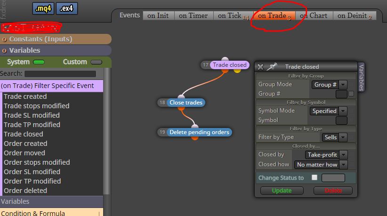Click orange output connector of Trade closed

click(x=225, y=71)
